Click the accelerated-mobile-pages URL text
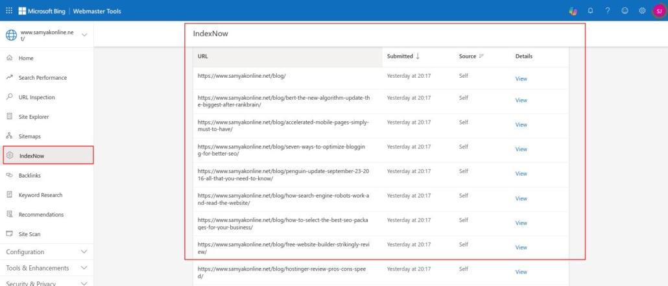 283,125
